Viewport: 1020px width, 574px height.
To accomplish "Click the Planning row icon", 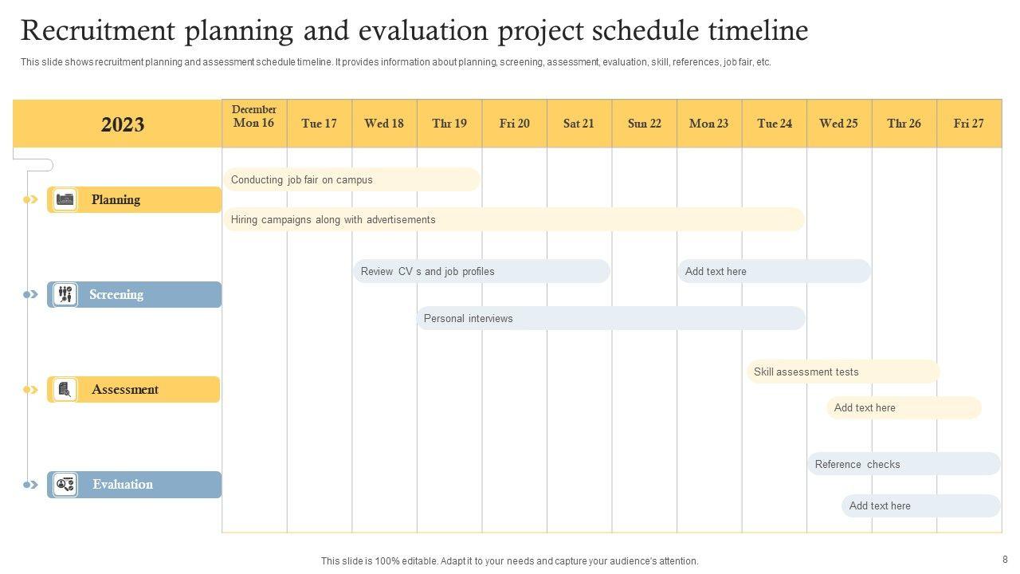I will click(x=65, y=200).
